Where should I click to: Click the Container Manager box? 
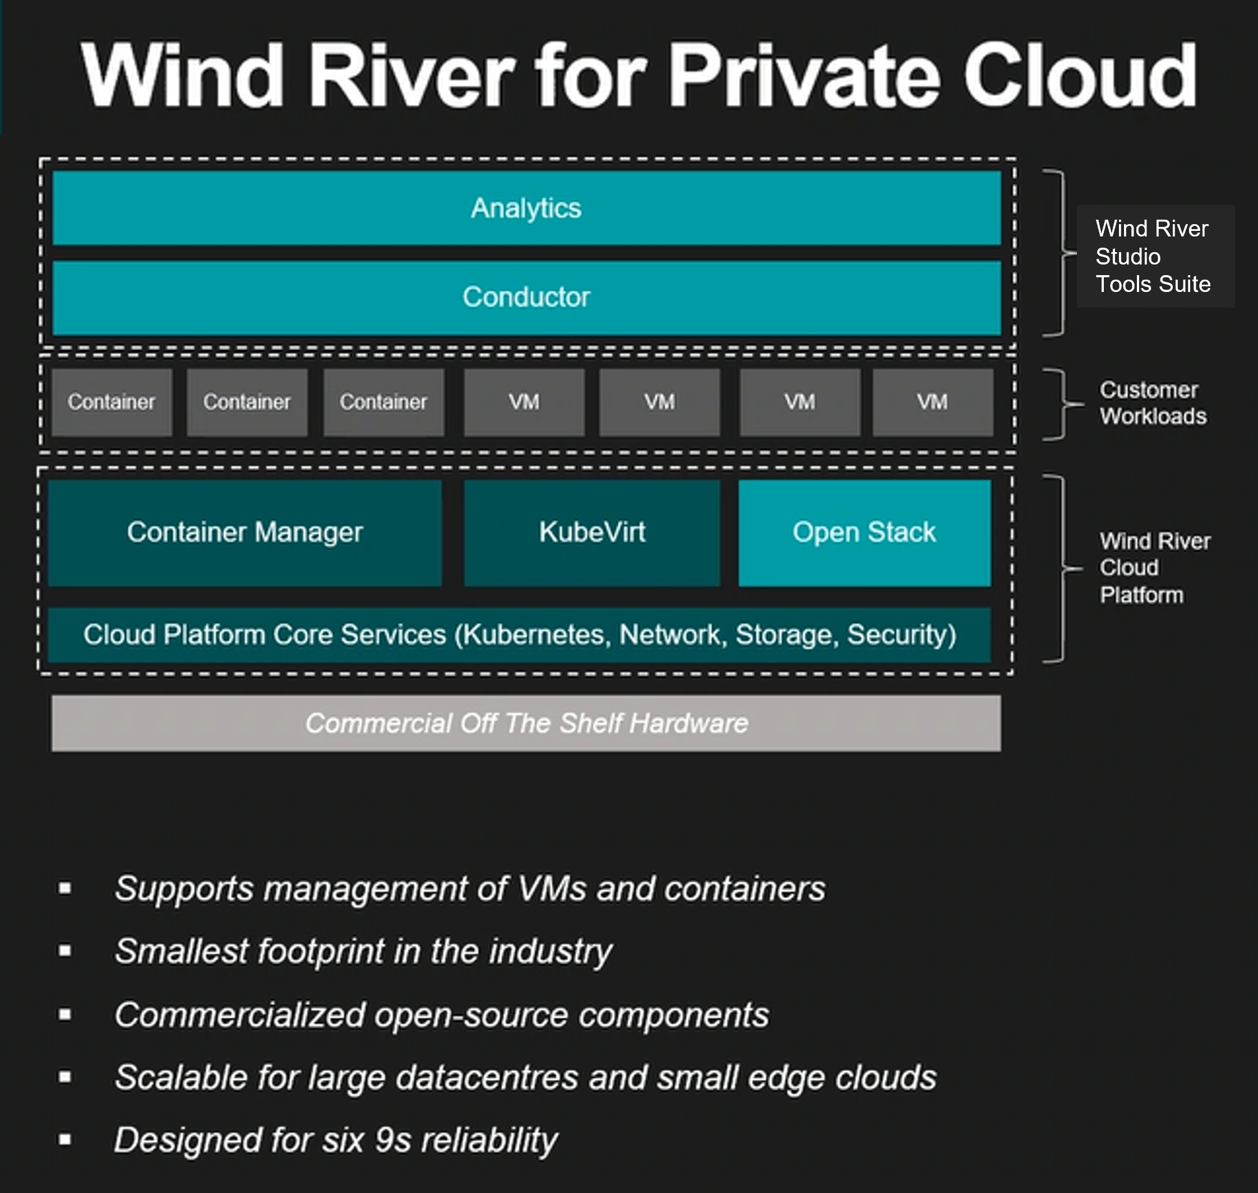pyautogui.click(x=245, y=533)
